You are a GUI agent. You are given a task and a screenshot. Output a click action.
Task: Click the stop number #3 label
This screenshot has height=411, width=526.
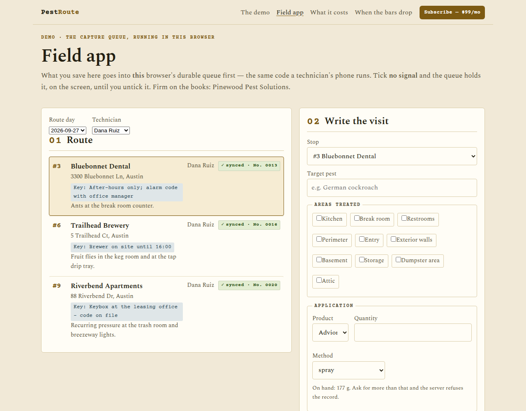[x=57, y=166]
